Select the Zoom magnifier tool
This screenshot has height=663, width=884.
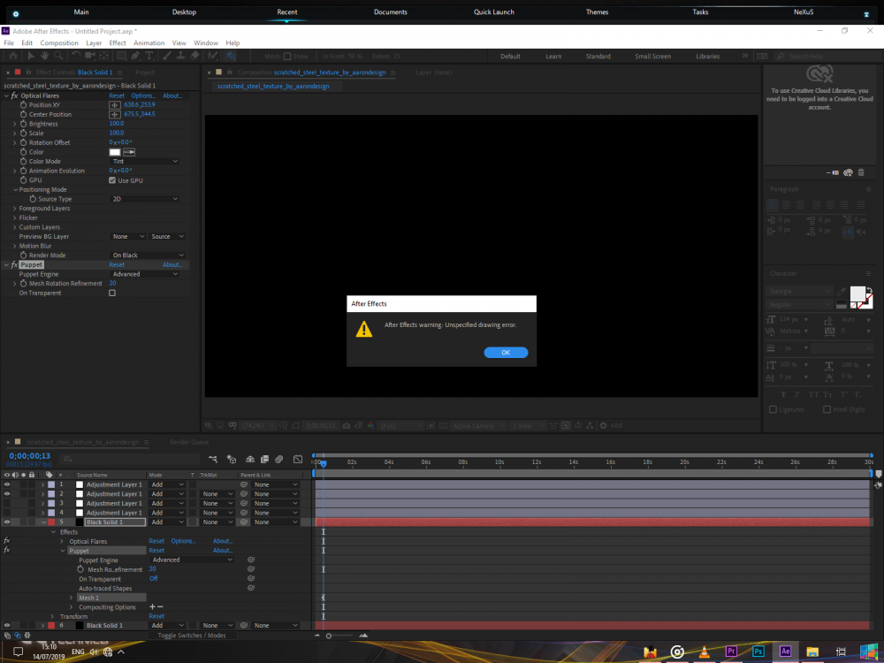coord(57,56)
